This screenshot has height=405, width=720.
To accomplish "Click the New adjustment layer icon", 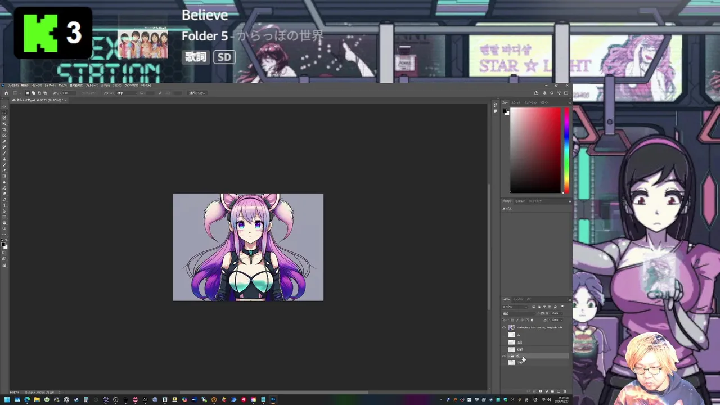I will click(547, 391).
